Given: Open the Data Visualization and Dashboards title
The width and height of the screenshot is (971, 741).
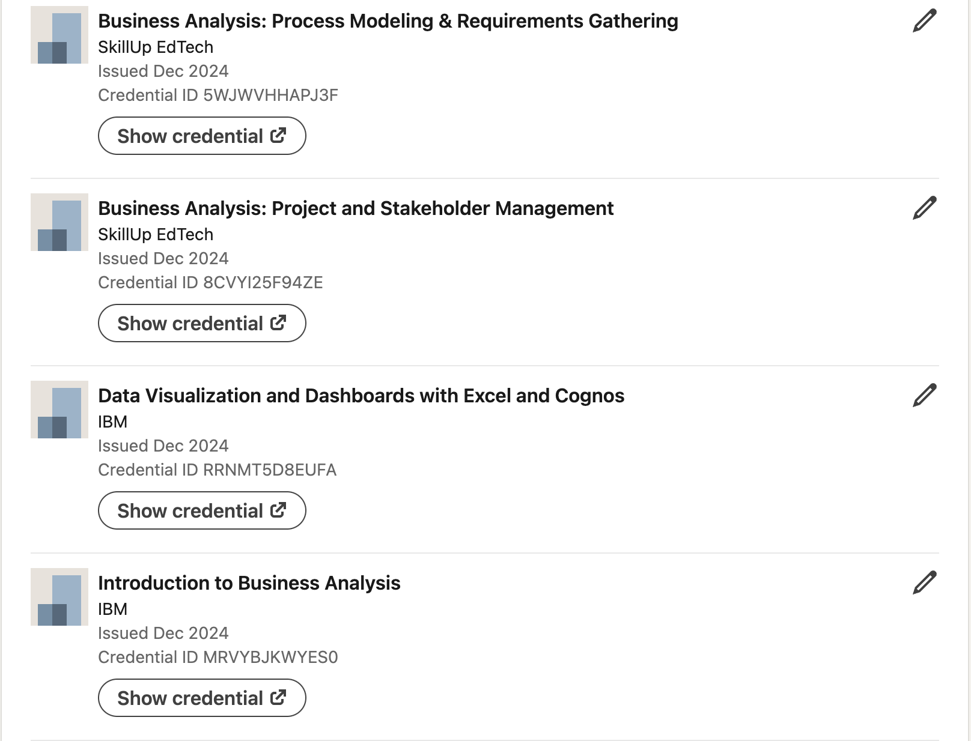Looking at the screenshot, I should (x=361, y=396).
